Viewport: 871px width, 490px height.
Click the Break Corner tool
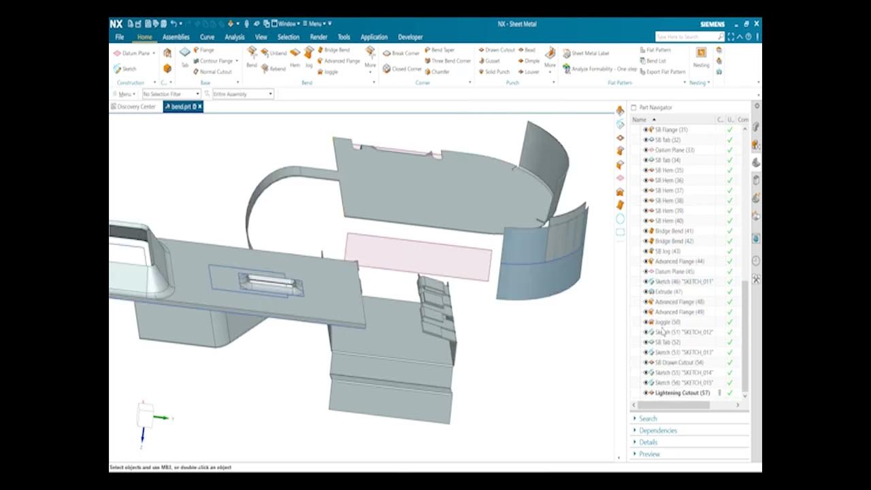pyautogui.click(x=401, y=53)
